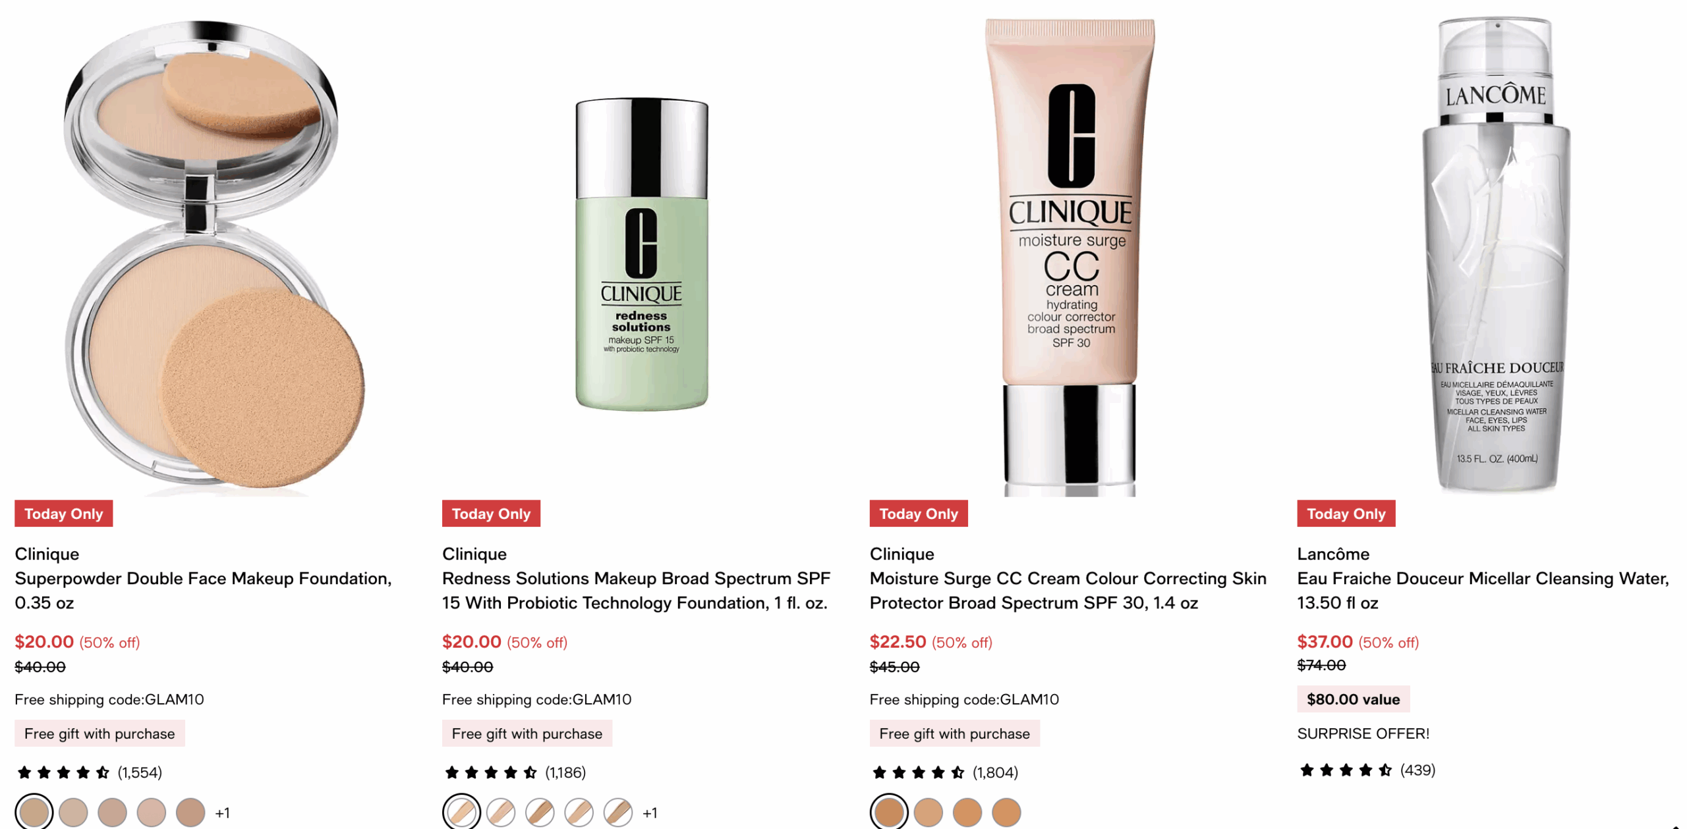View the Moisture Surge CC Cream tube image
The image size is (1687, 829).
click(1070, 257)
